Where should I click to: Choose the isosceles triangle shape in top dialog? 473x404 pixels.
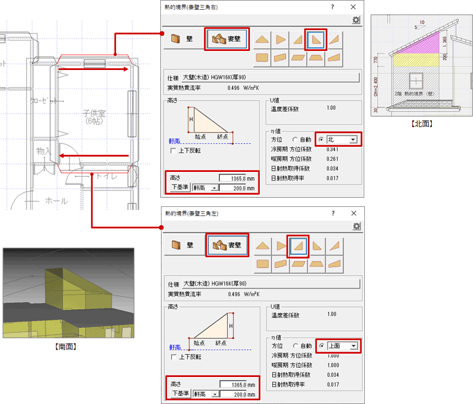tap(263, 39)
